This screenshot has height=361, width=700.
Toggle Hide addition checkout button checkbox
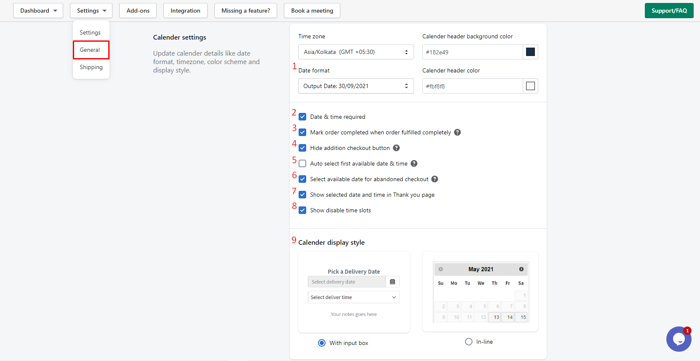(302, 148)
